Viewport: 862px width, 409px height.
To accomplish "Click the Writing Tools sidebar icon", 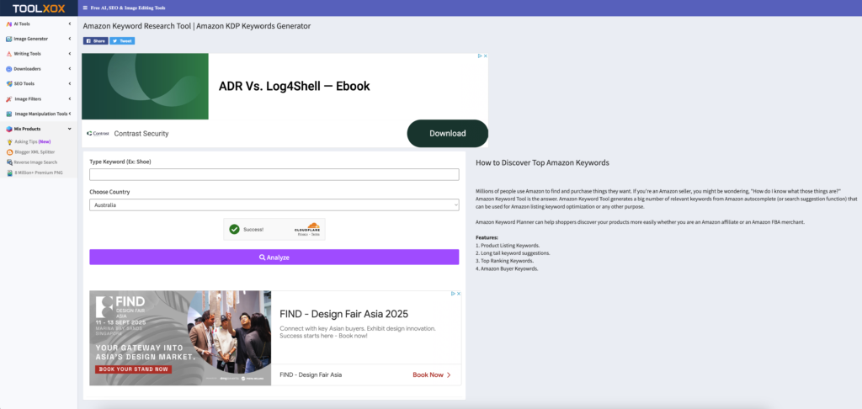I will pos(8,54).
